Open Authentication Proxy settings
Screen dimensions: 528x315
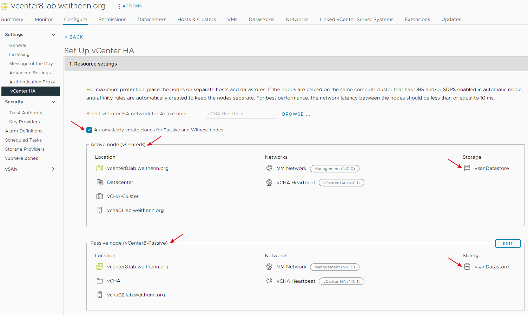32,82
